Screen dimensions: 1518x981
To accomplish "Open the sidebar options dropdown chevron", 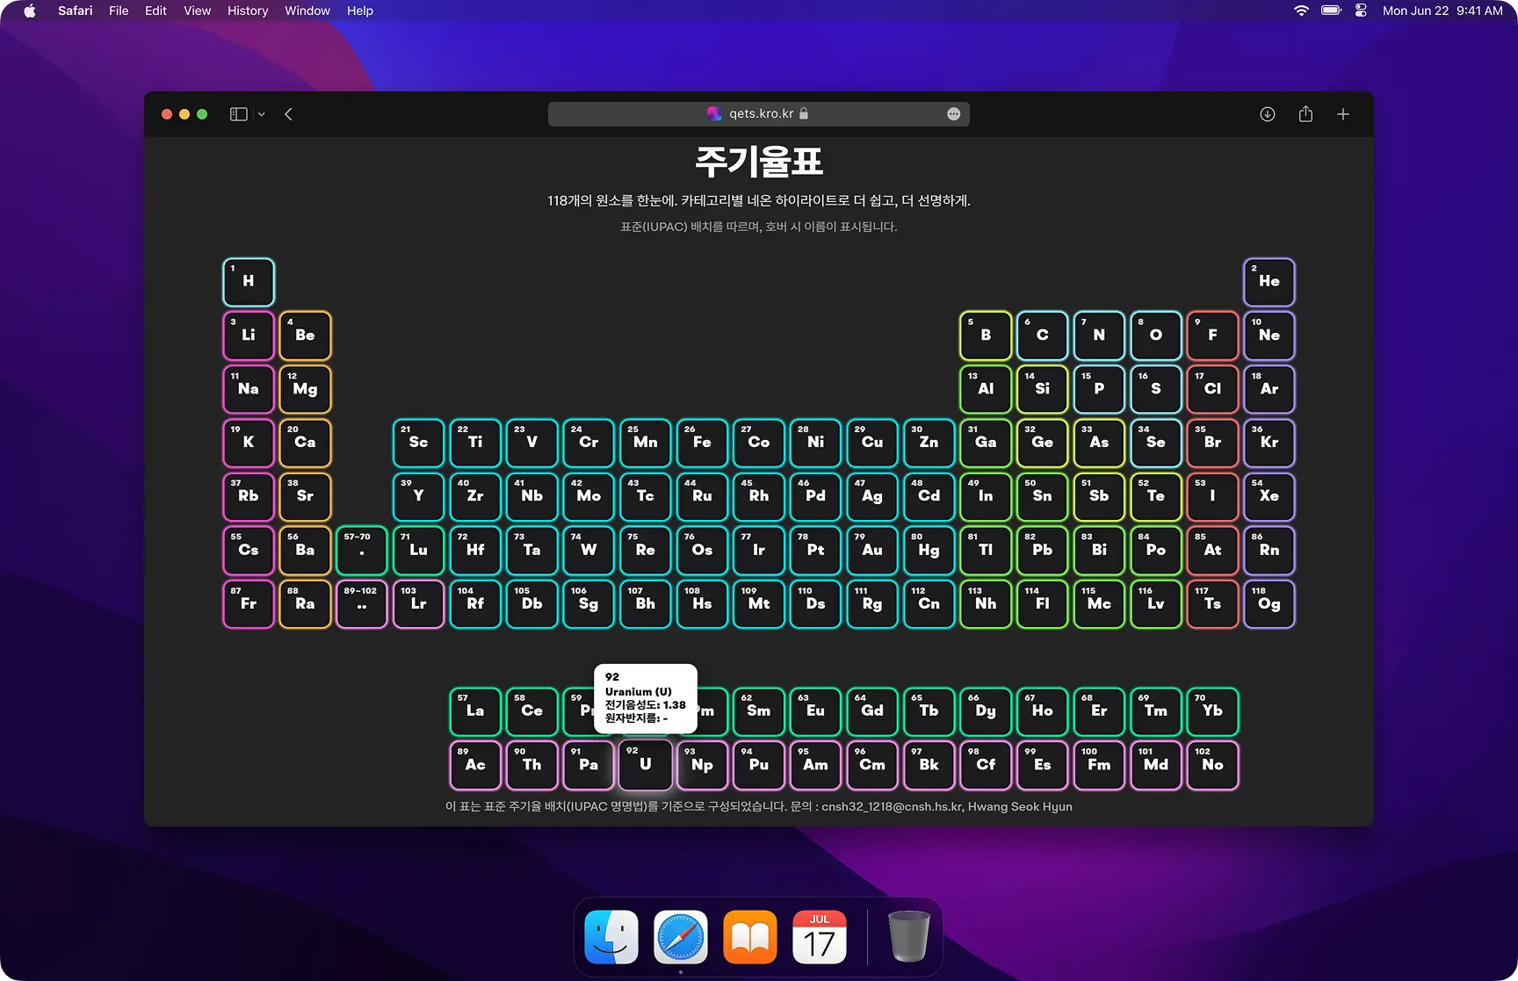I will [x=261, y=114].
